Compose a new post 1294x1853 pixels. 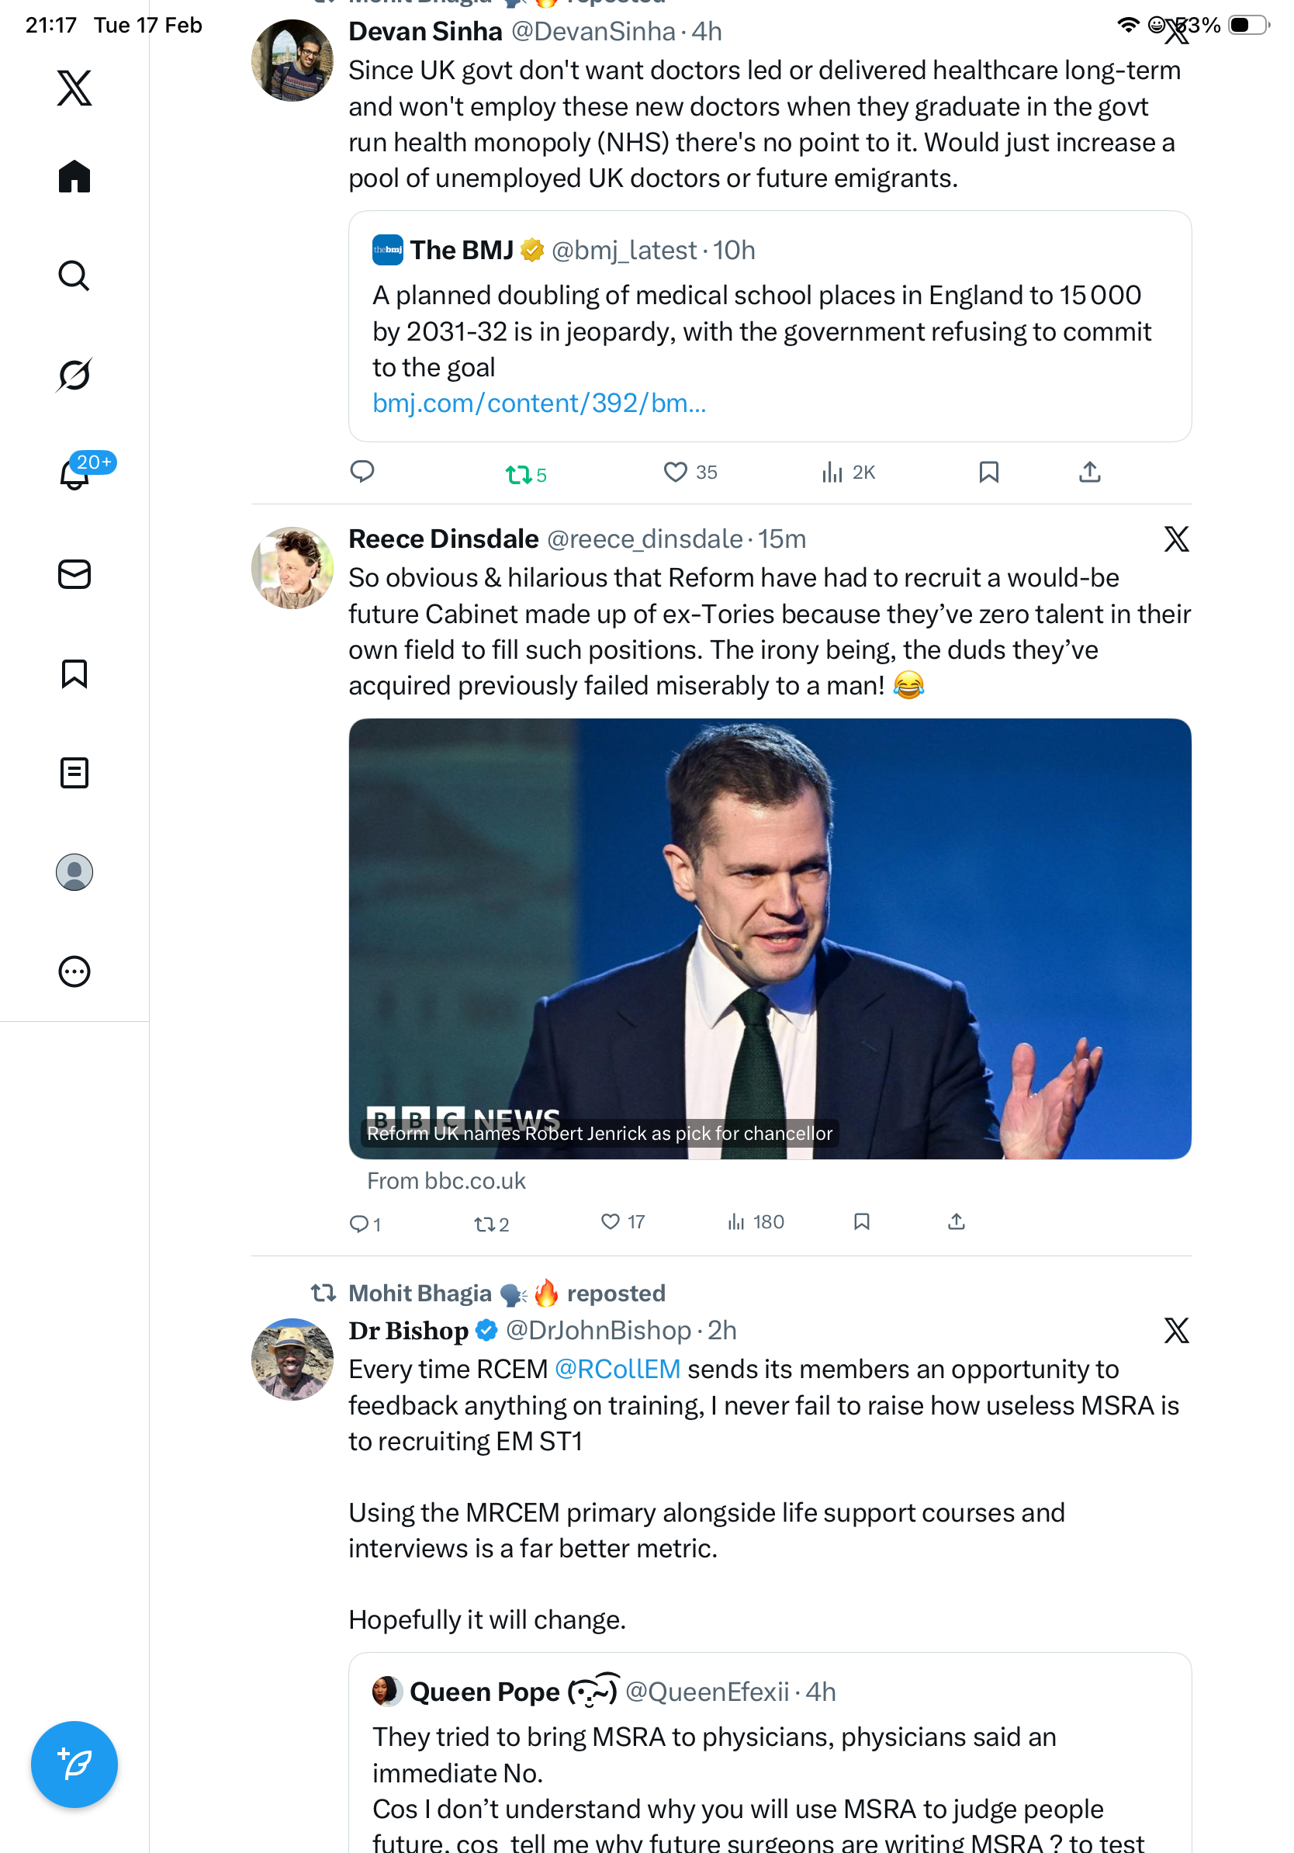[x=74, y=1764]
